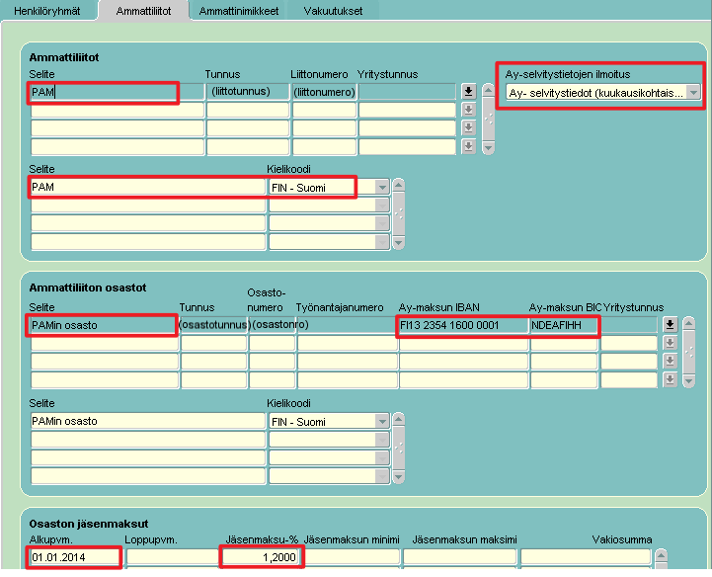Image resolution: width=712 pixels, height=577 pixels.
Task: Click the Työnantajanumero field on PAMin osasto row
Action: pos(348,325)
